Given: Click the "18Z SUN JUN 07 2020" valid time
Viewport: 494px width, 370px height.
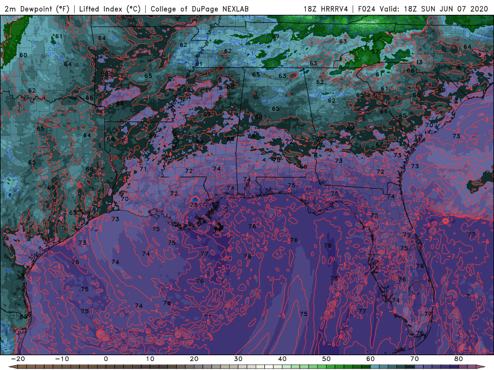Looking at the screenshot, I should [x=446, y=9].
